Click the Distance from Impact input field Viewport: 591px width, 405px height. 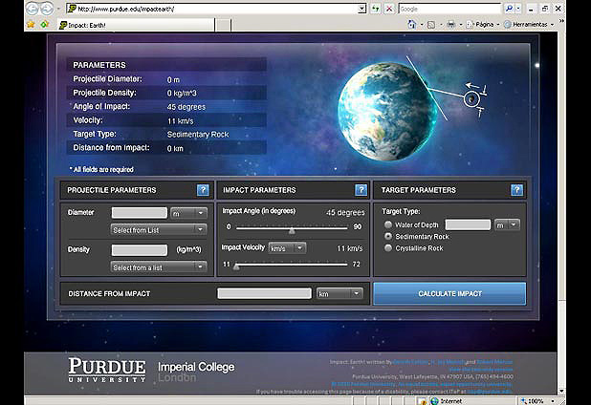[264, 293]
